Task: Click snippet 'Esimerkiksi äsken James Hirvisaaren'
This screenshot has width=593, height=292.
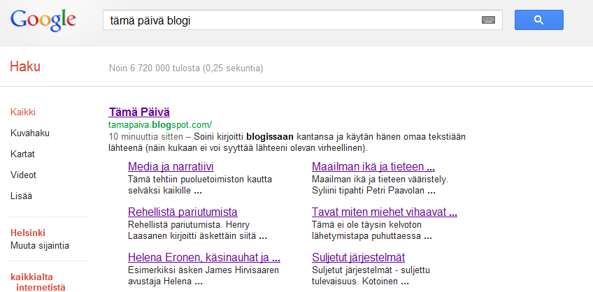Action: [x=203, y=270]
